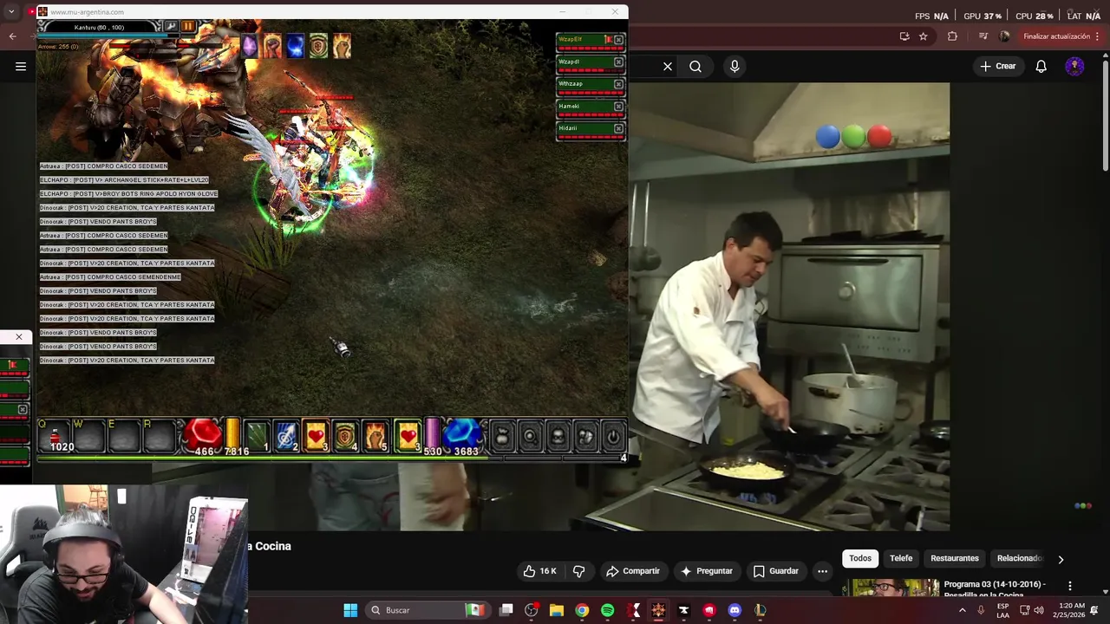Open Programa 03 (14-10-2016) recommended video thumbnail
The image size is (1110, 624).
[892, 588]
